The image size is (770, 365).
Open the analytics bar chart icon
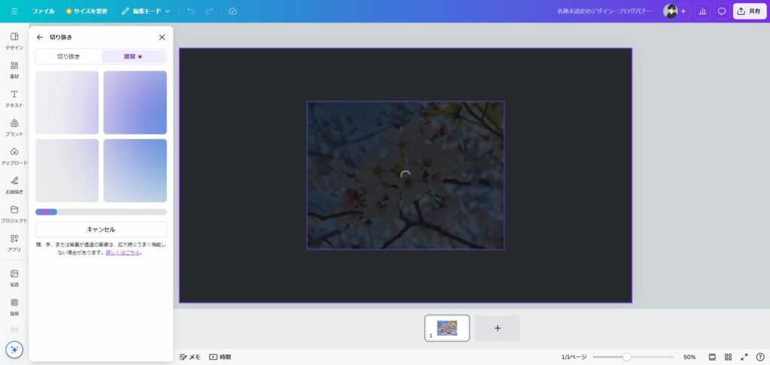pos(702,11)
